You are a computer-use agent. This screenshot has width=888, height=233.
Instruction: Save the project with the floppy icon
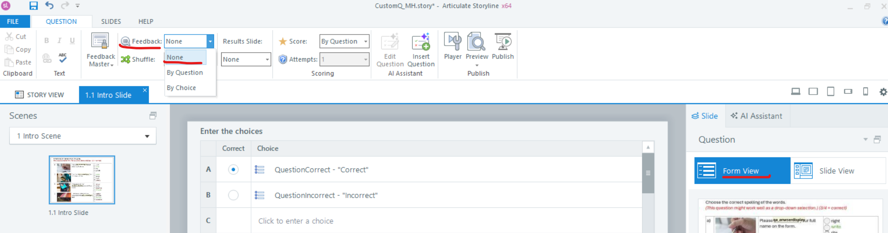point(34,6)
